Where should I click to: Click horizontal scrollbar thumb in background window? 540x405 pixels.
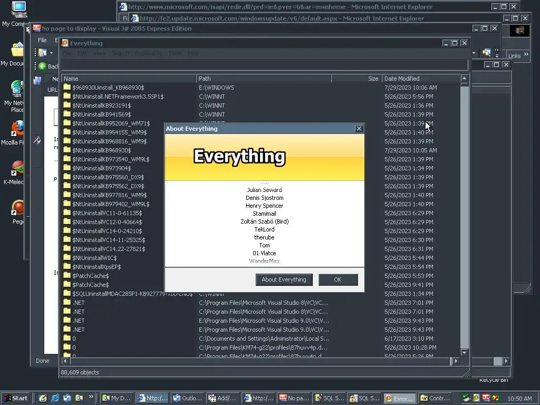pyautogui.click(x=497, y=361)
